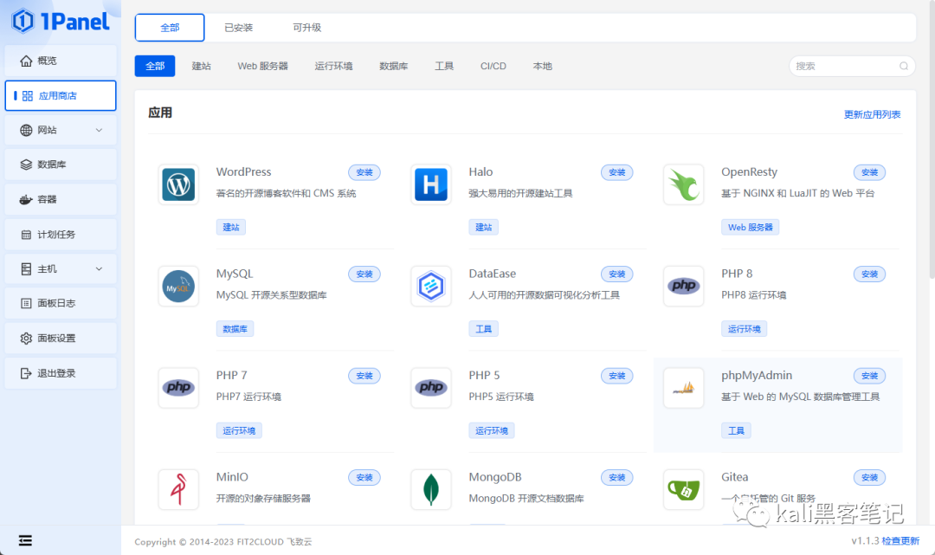Click the 数据库 layers icon

tap(26, 165)
